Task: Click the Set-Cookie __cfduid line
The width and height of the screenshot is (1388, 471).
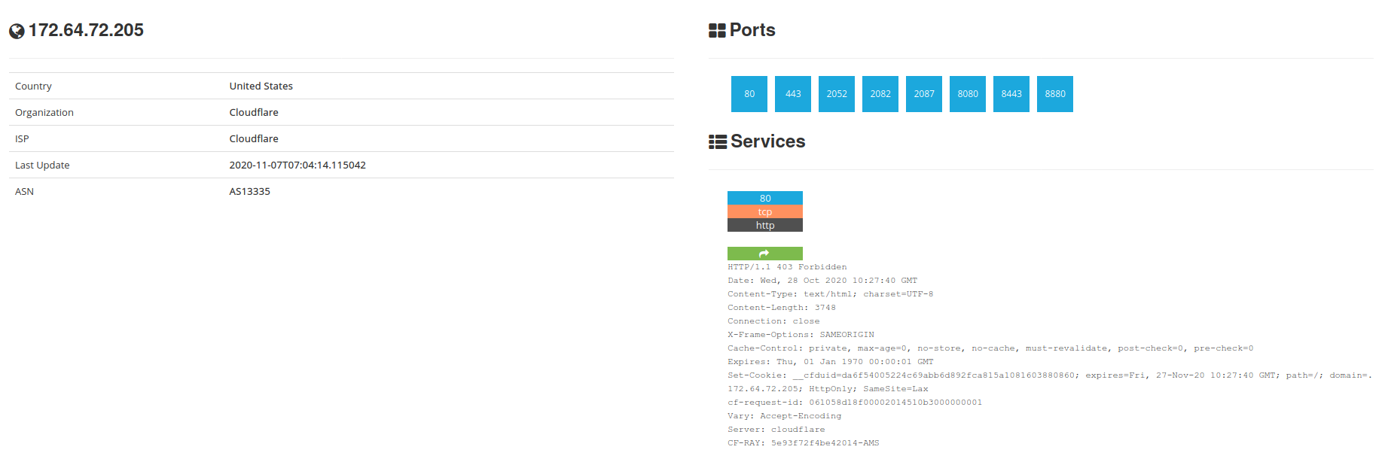Action: (1050, 375)
